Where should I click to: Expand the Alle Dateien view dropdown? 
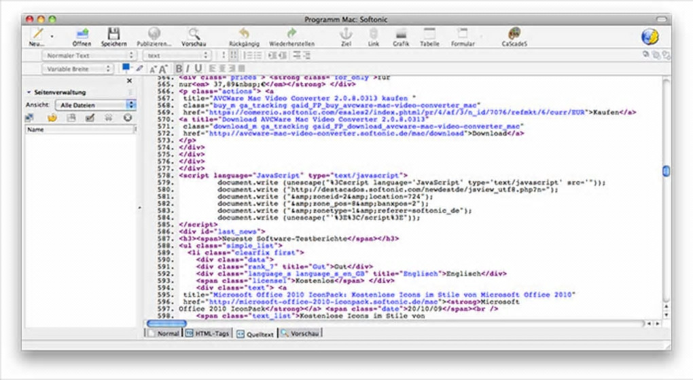click(x=96, y=105)
